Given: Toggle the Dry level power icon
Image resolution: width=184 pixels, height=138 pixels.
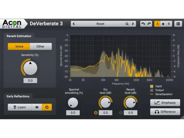Looking at the screenshot, I should (x=96, y=113).
